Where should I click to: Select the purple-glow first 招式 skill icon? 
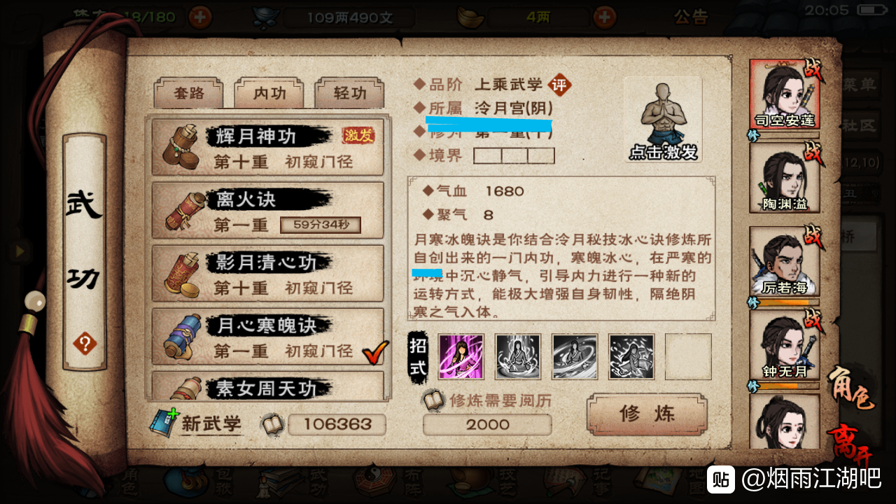pos(461,356)
